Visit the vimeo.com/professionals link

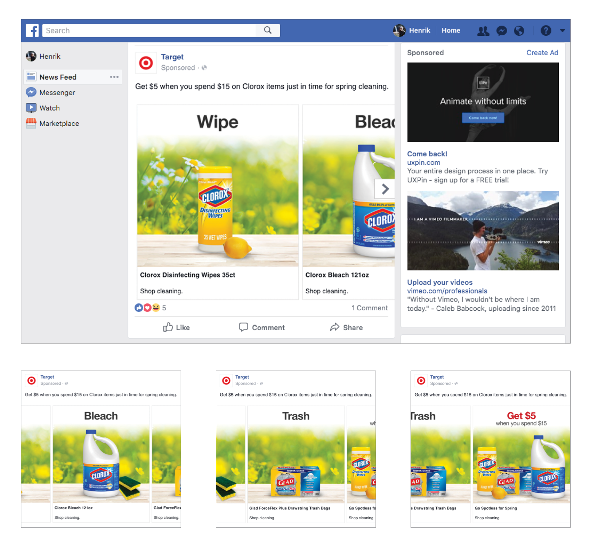[x=447, y=291]
